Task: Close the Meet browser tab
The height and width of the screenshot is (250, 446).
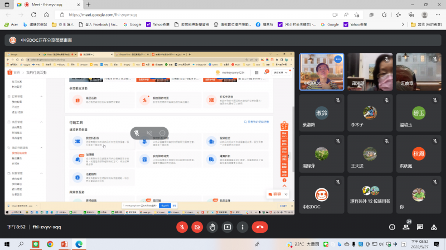Action: coord(79,4)
